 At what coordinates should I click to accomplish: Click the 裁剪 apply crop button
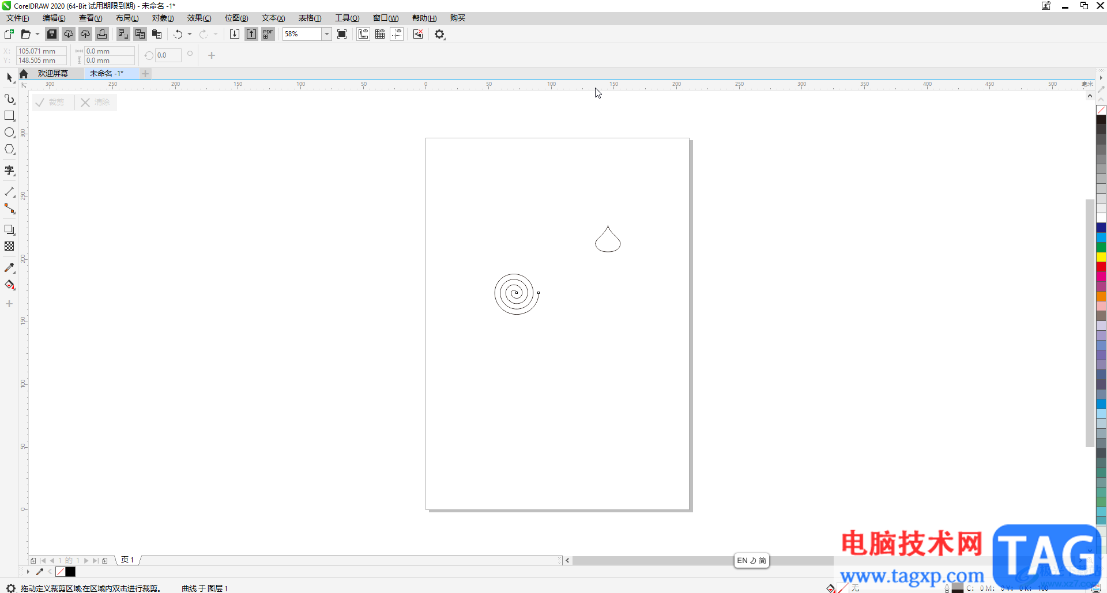(x=50, y=102)
